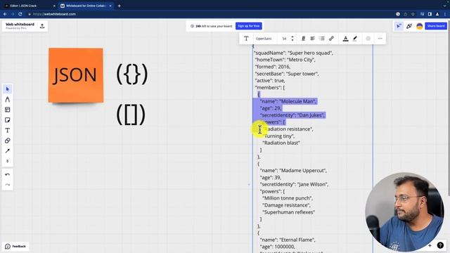Expand more tools chevron in left toolbar

click(8, 161)
